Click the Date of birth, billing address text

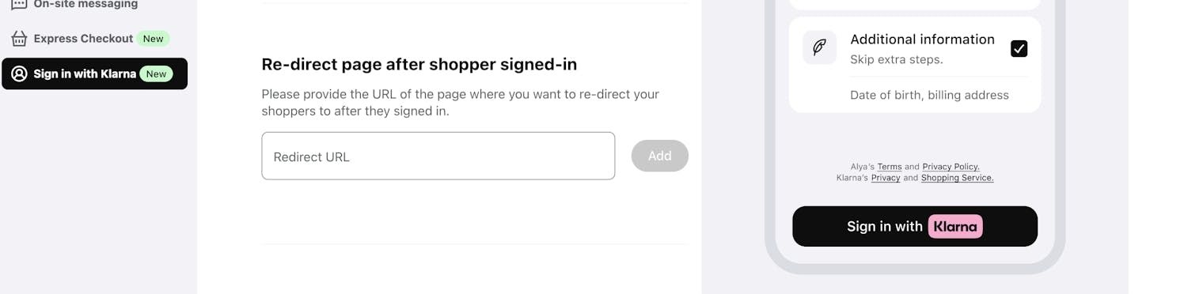(x=929, y=95)
